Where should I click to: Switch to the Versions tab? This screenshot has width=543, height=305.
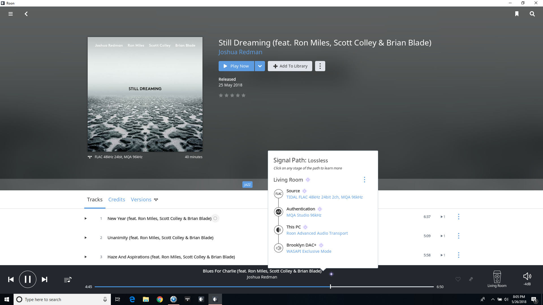point(141,200)
